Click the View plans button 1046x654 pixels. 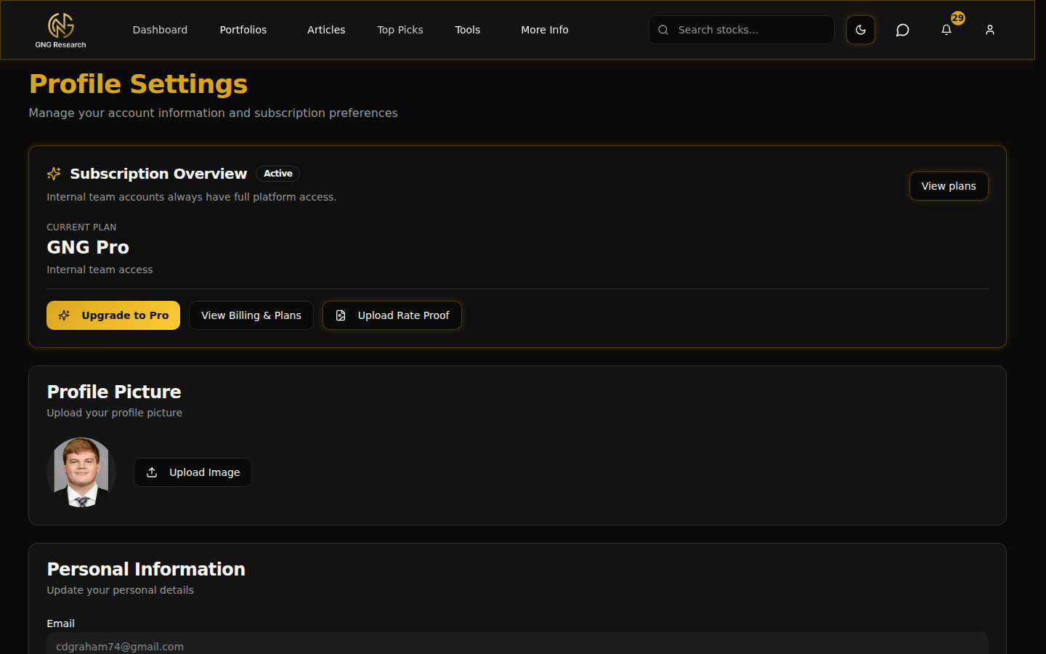click(949, 186)
